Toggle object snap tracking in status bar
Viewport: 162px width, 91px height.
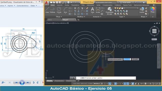(x=125, y=84)
